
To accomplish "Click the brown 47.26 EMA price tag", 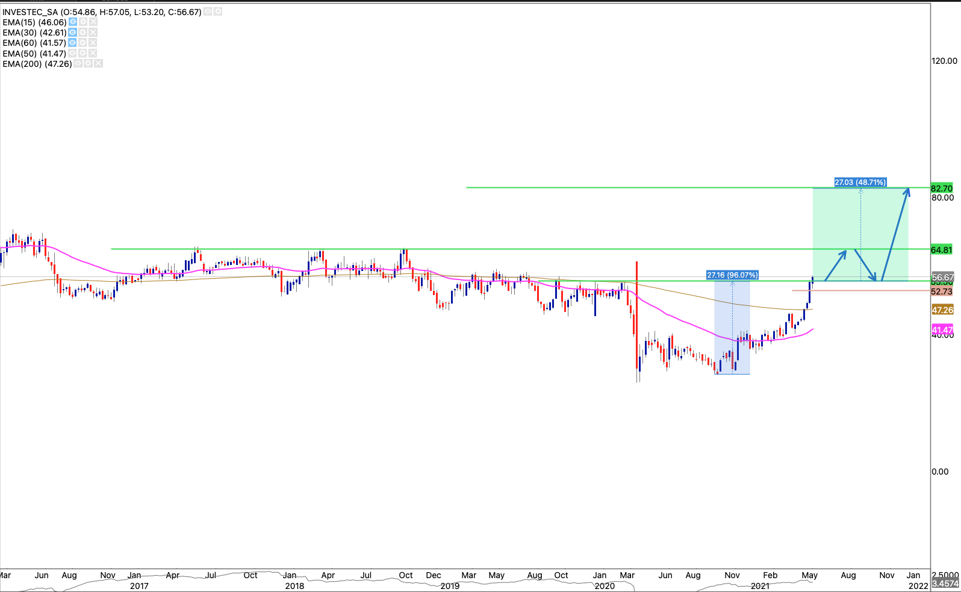I will [x=942, y=310].
